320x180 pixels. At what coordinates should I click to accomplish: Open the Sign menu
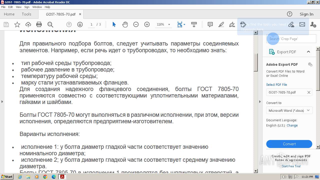tap(27, 7)
